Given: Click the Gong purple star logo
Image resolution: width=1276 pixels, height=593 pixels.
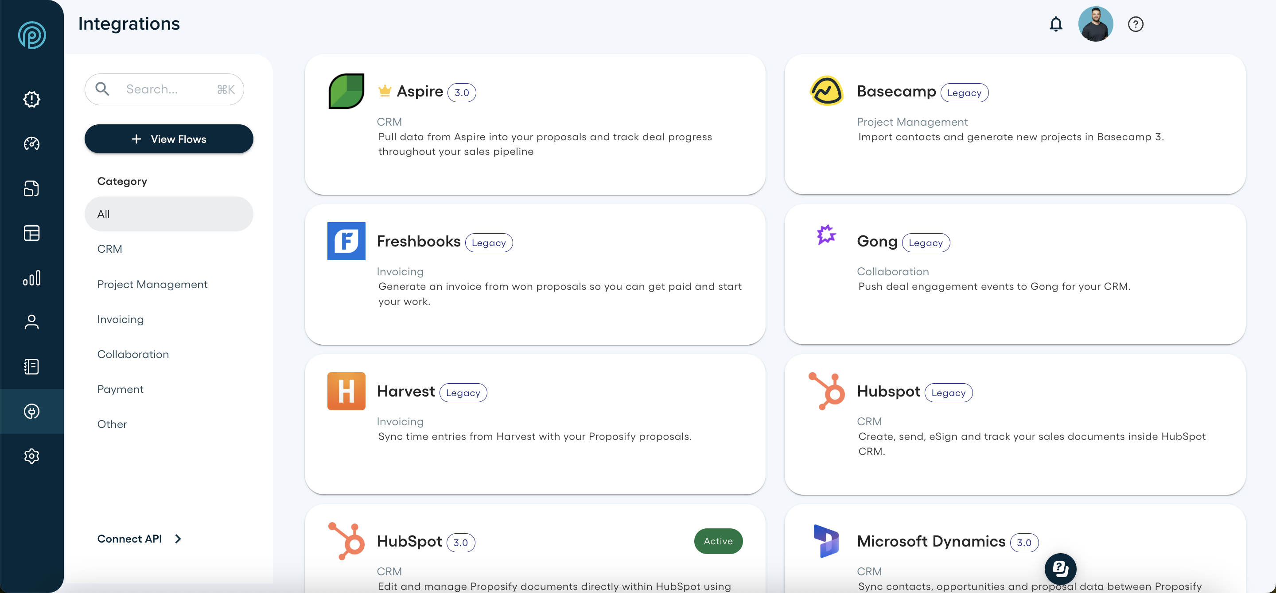Looking at the screenshot, I should pos(826,235).
